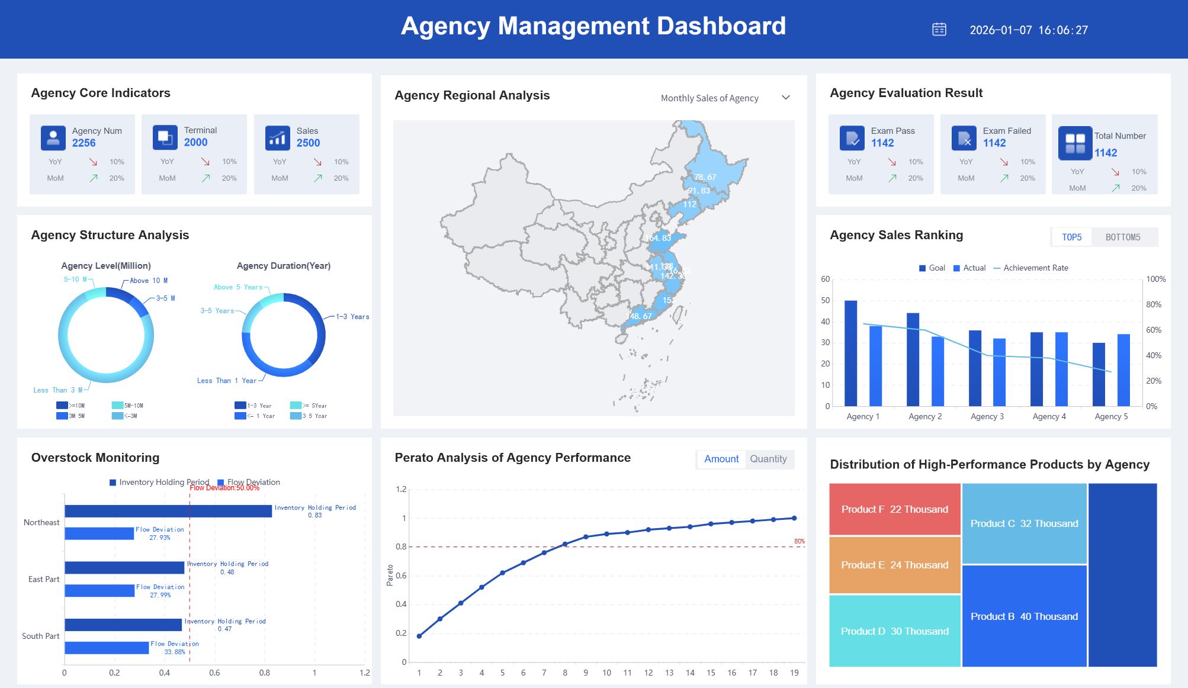Click the chevron next to Monthly Sales
This screenshot has height=688, width=1188.
786,98
